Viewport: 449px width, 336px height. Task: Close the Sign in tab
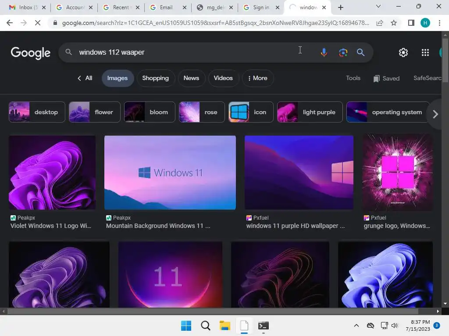pyautogui.click(x=277, y=7)
